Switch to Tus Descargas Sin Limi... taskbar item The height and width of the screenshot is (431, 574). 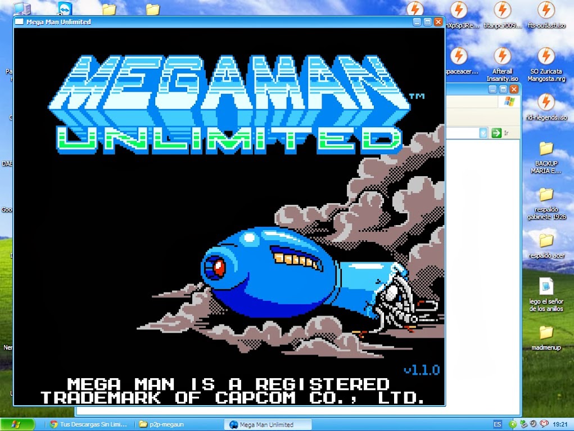click(89, 424)
